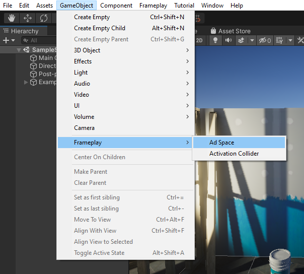The width and height of the screenshot is (304, 274).
Task: Click the scene effects layers icon
Action: (x=242, y=40)
